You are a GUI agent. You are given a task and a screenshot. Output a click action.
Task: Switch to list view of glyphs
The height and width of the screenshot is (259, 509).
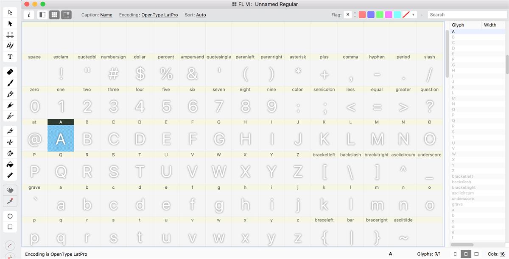pyautogui.click(x=66, y=14)
